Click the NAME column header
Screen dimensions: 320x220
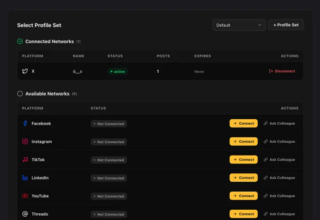pyautogui.click(x=79, y=56)
